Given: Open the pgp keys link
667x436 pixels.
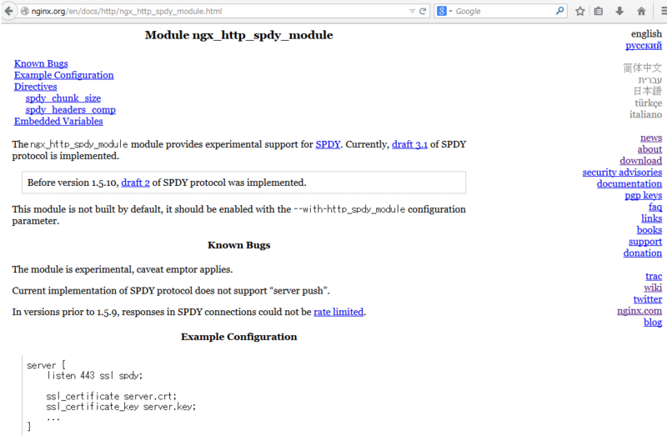Looking at the screenshot, I should click(x=643, y=195).
